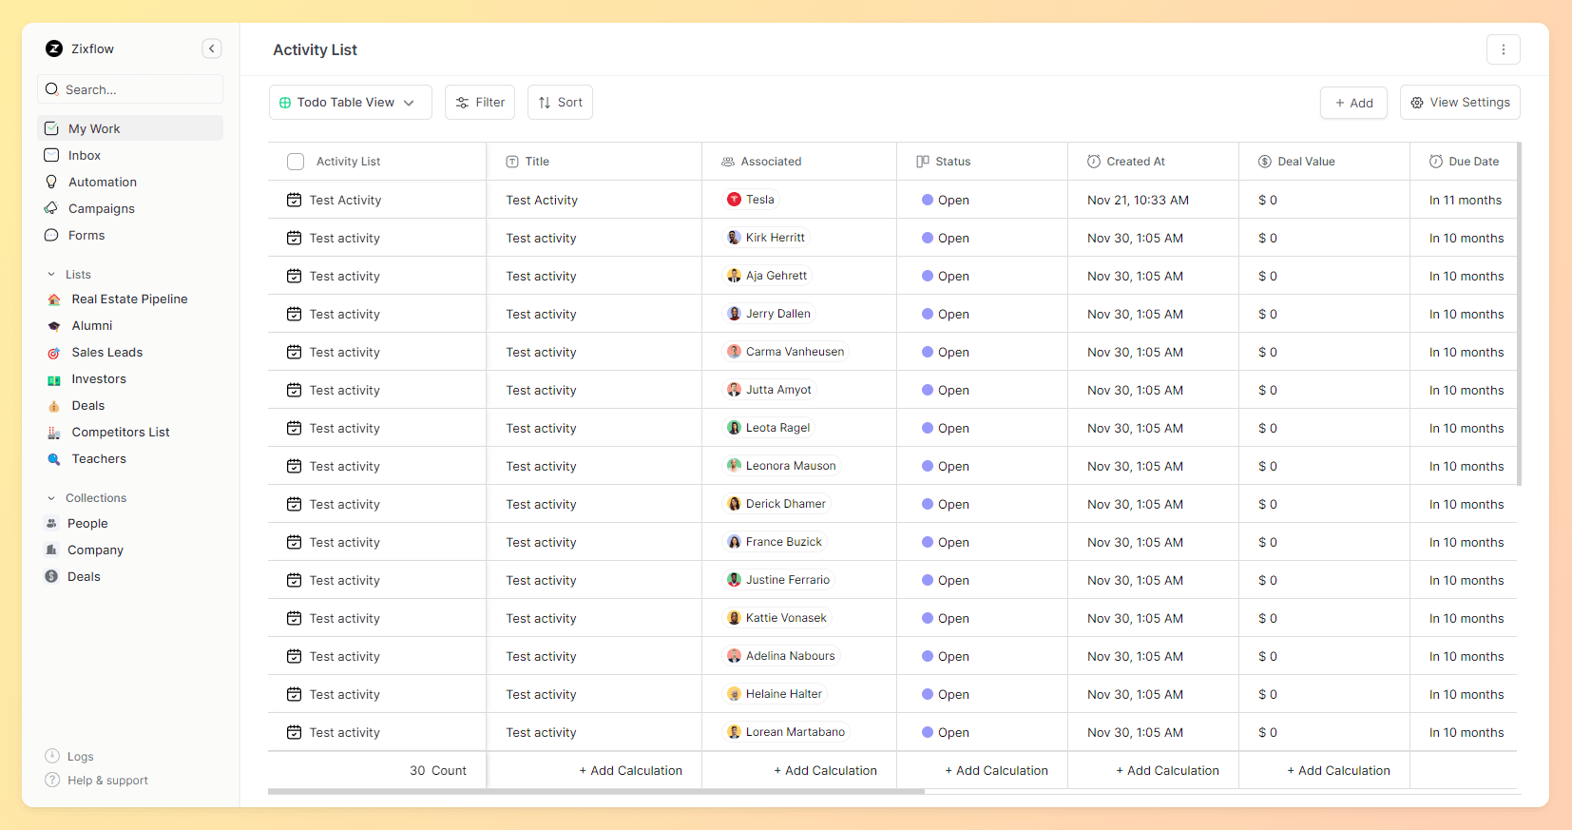Viewport: 1572px width, 830px height.
Task: Select My Work in the sidebar
Action: [x=94, y=128]
